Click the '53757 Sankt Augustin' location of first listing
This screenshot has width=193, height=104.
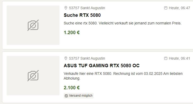[x=87, y=8]
